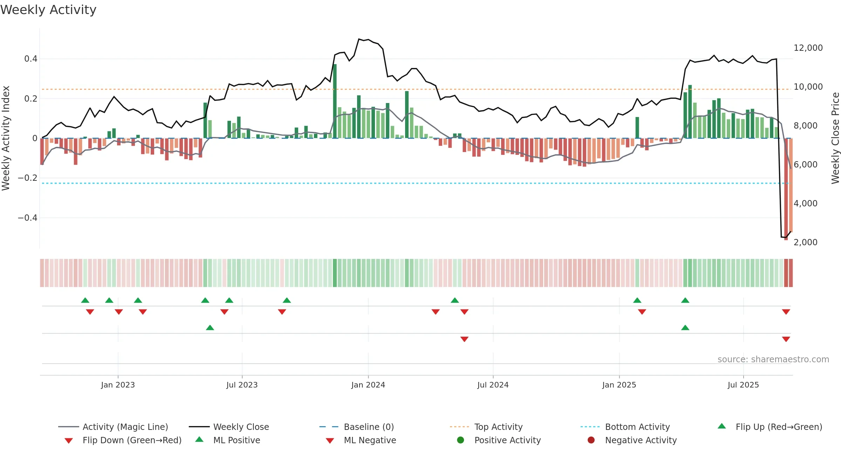Click the orange dotted Top Activity legend swatch

pyautogui.click(x=459, y=427)
